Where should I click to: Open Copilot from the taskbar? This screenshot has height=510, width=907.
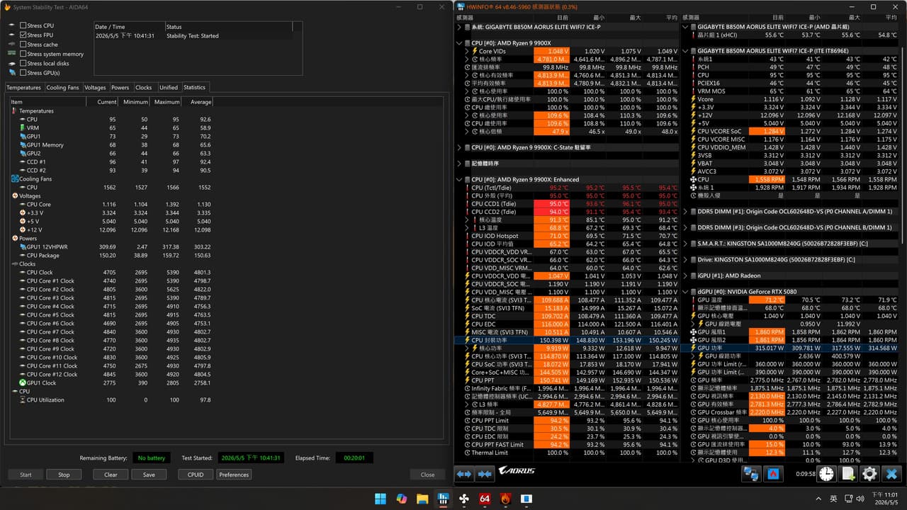(401, 498)
